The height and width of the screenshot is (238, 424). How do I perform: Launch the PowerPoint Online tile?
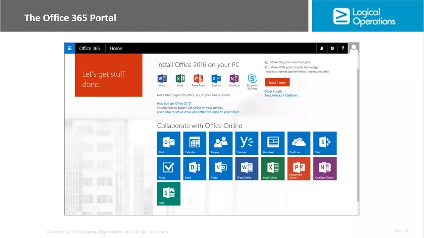[x=299, y=169]
